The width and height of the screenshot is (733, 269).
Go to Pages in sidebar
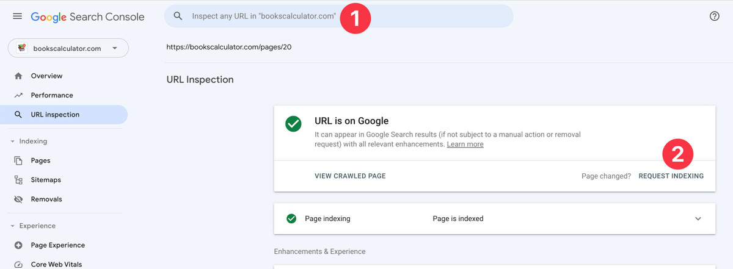click(x=40, y=160)
